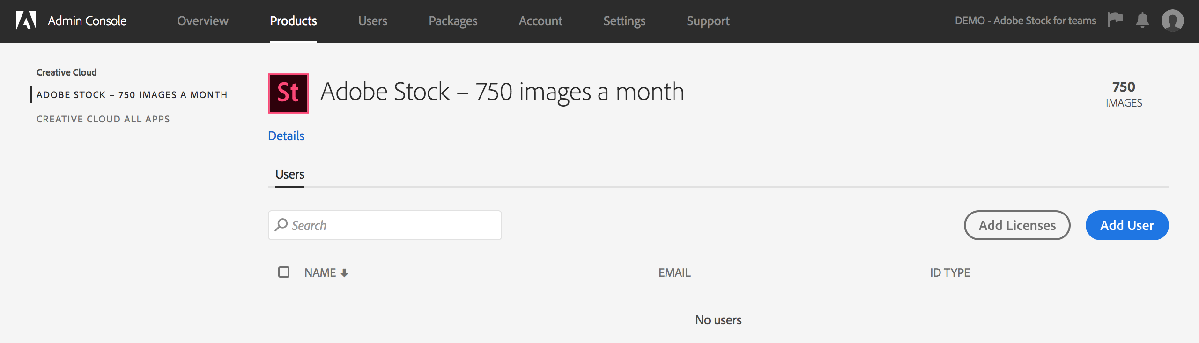
Task: Click the Adobe Stock St product icon
Action: point(288,93)
